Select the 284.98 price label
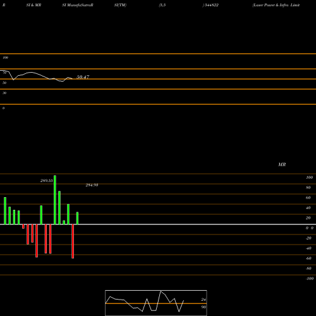Image resolution: width=316 pixels, height=316 pixels. [x=92, y=185]
